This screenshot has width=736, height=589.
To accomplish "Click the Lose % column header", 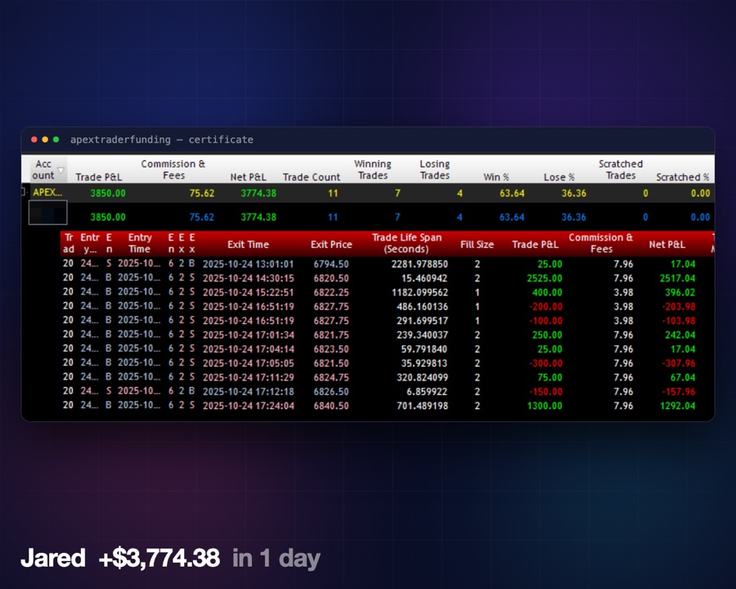I will coord(559,177).
